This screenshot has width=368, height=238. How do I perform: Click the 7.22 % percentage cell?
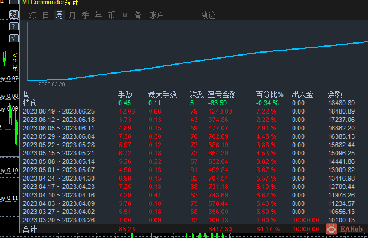tap(266, 111)
